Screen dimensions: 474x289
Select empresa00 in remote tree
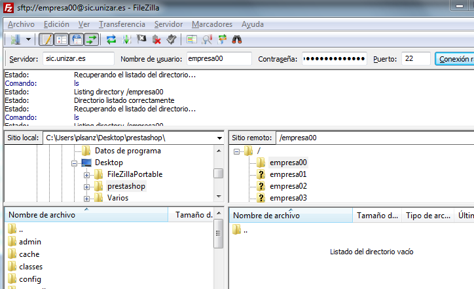click(x=288, y=163)
